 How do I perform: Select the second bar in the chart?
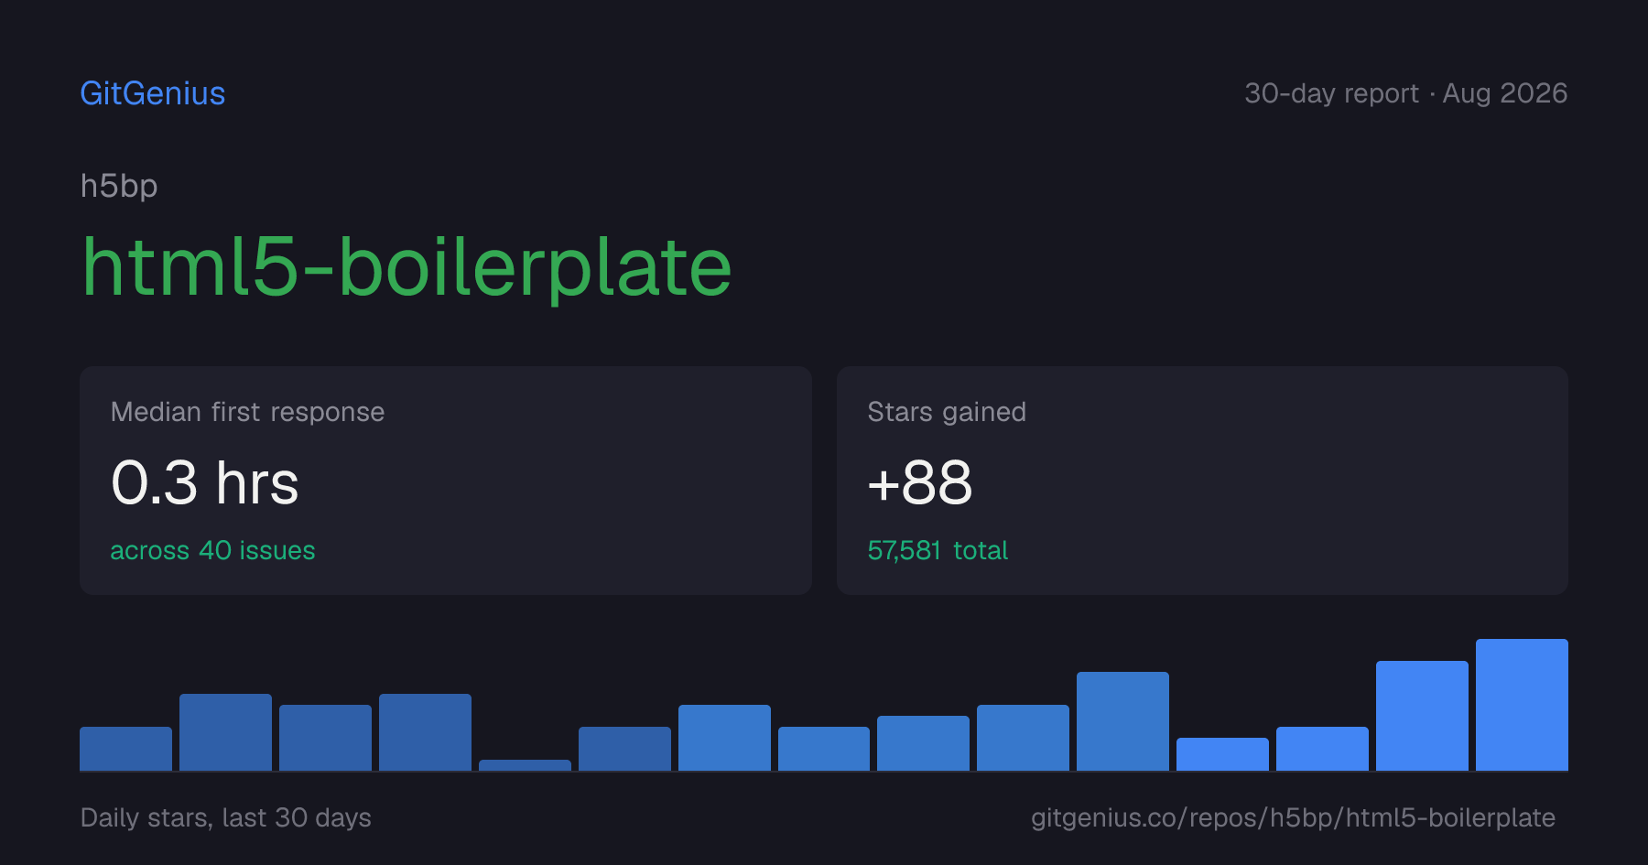[225, 732]
